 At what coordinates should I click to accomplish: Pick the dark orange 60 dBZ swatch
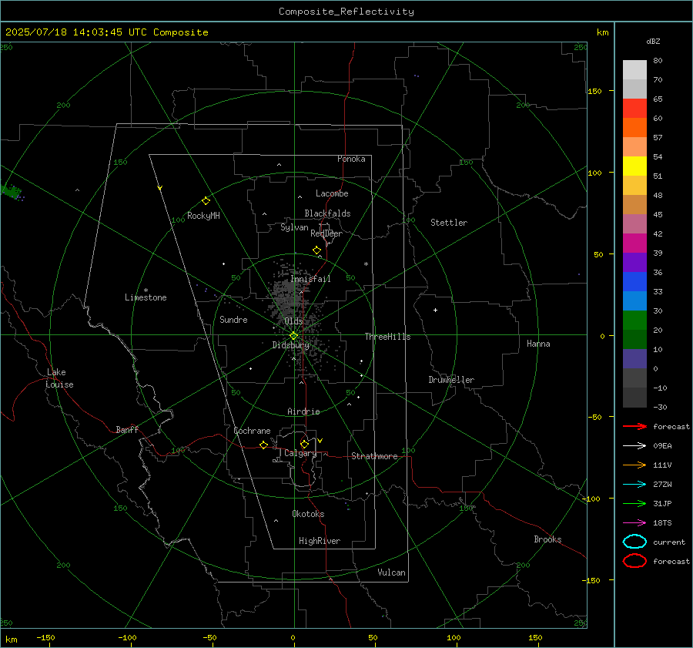tap(634, 128)
